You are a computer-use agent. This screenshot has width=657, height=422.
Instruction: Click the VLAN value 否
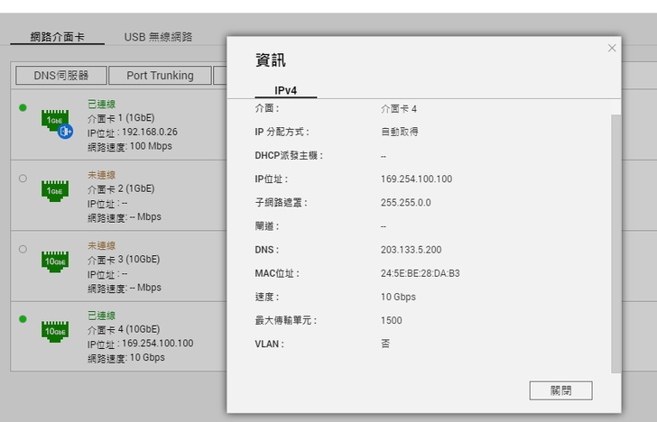pos(385,344)
